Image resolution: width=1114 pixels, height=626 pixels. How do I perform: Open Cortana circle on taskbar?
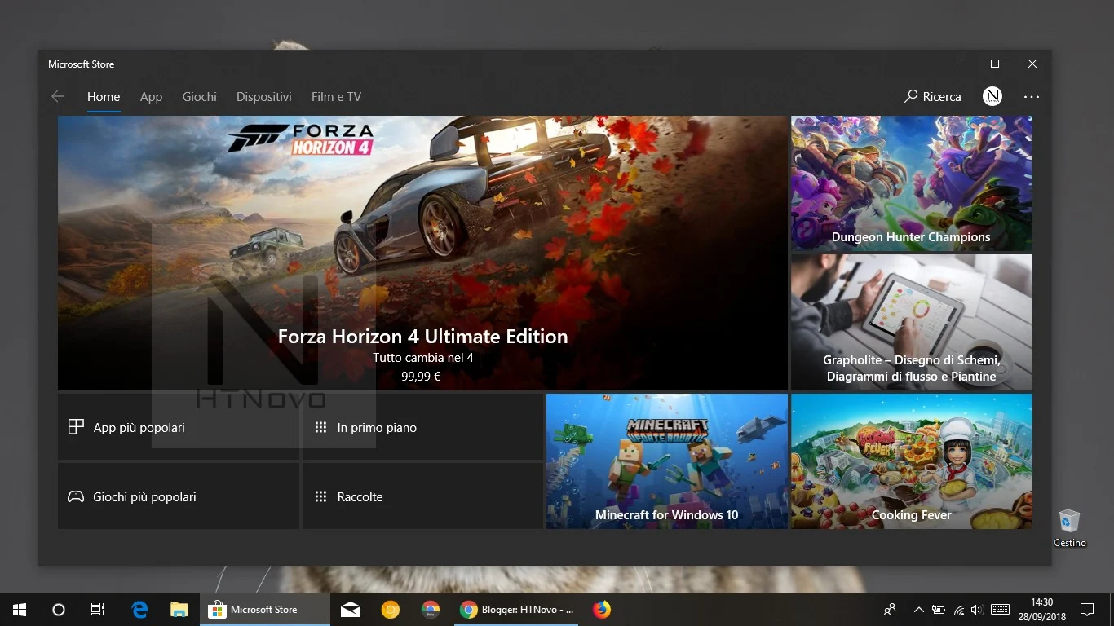coord(58,610)
